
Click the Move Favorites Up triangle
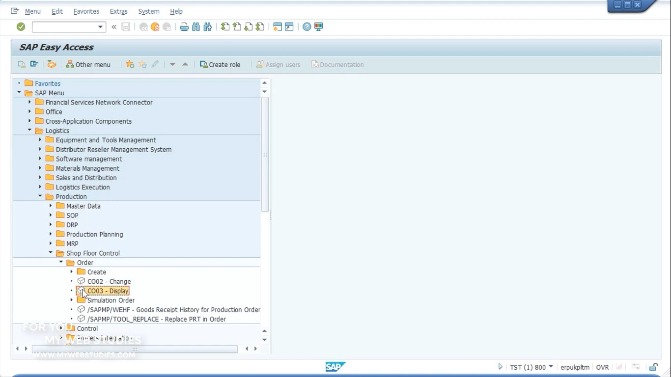(185, 64)
